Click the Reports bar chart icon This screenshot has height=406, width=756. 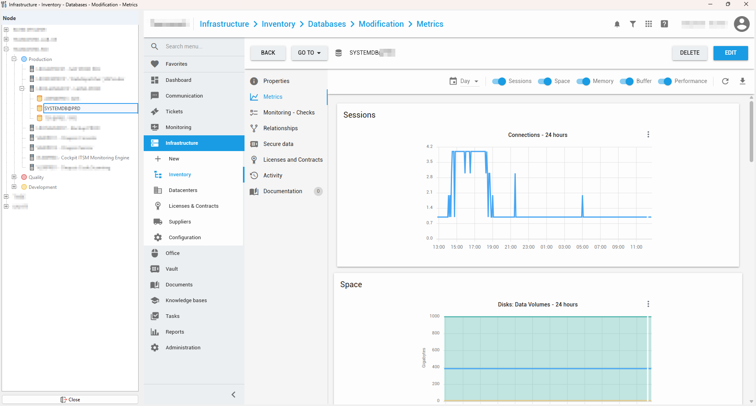155,332
